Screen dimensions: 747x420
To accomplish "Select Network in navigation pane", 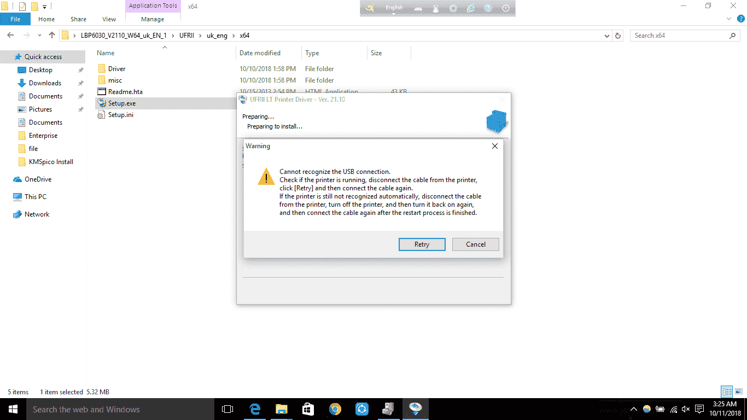I will tap(37, 214).
